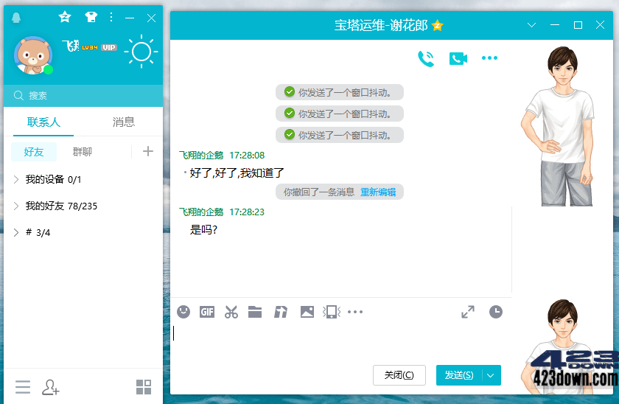619x404 pixels.
Task: Click the LV34 level badge
Action: coord(90,47)
